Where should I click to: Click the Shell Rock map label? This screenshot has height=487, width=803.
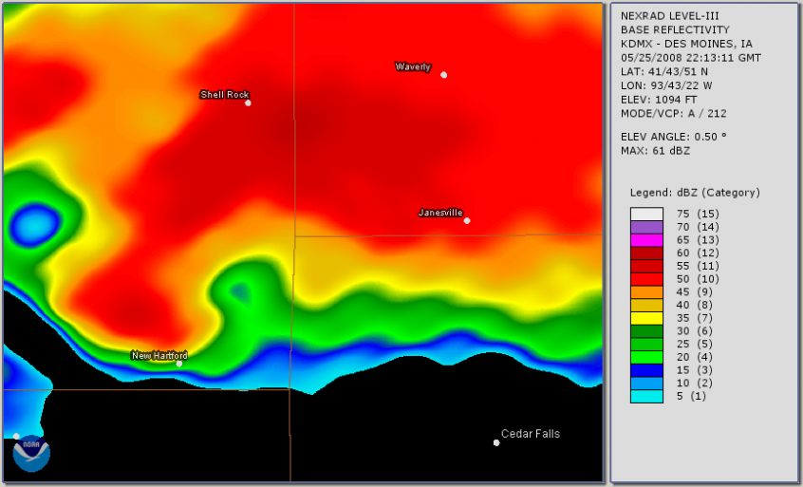[224, 94]
